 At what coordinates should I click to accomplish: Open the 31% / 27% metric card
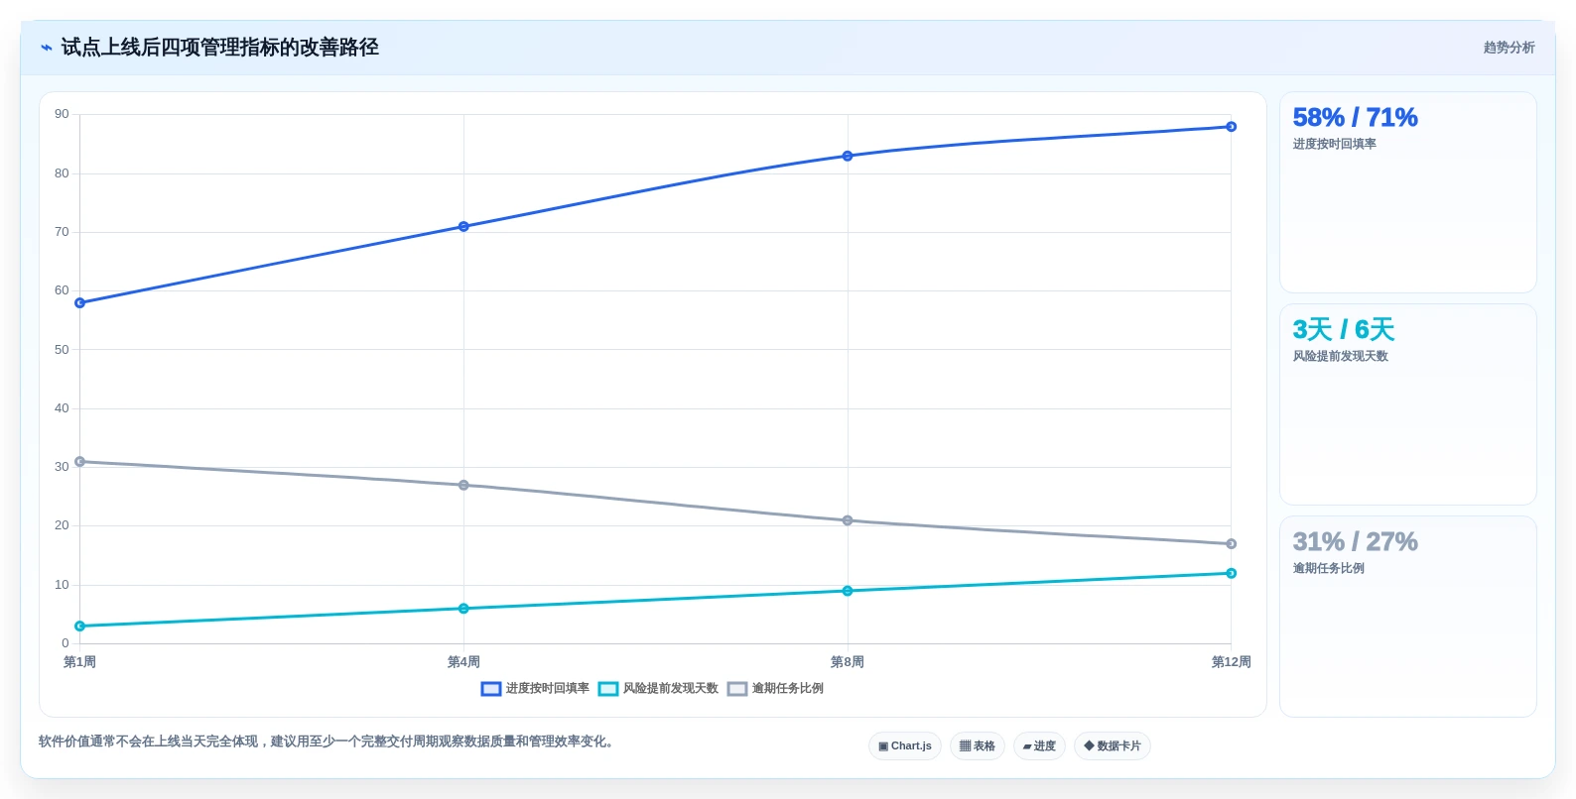[x=1408, y=617]
